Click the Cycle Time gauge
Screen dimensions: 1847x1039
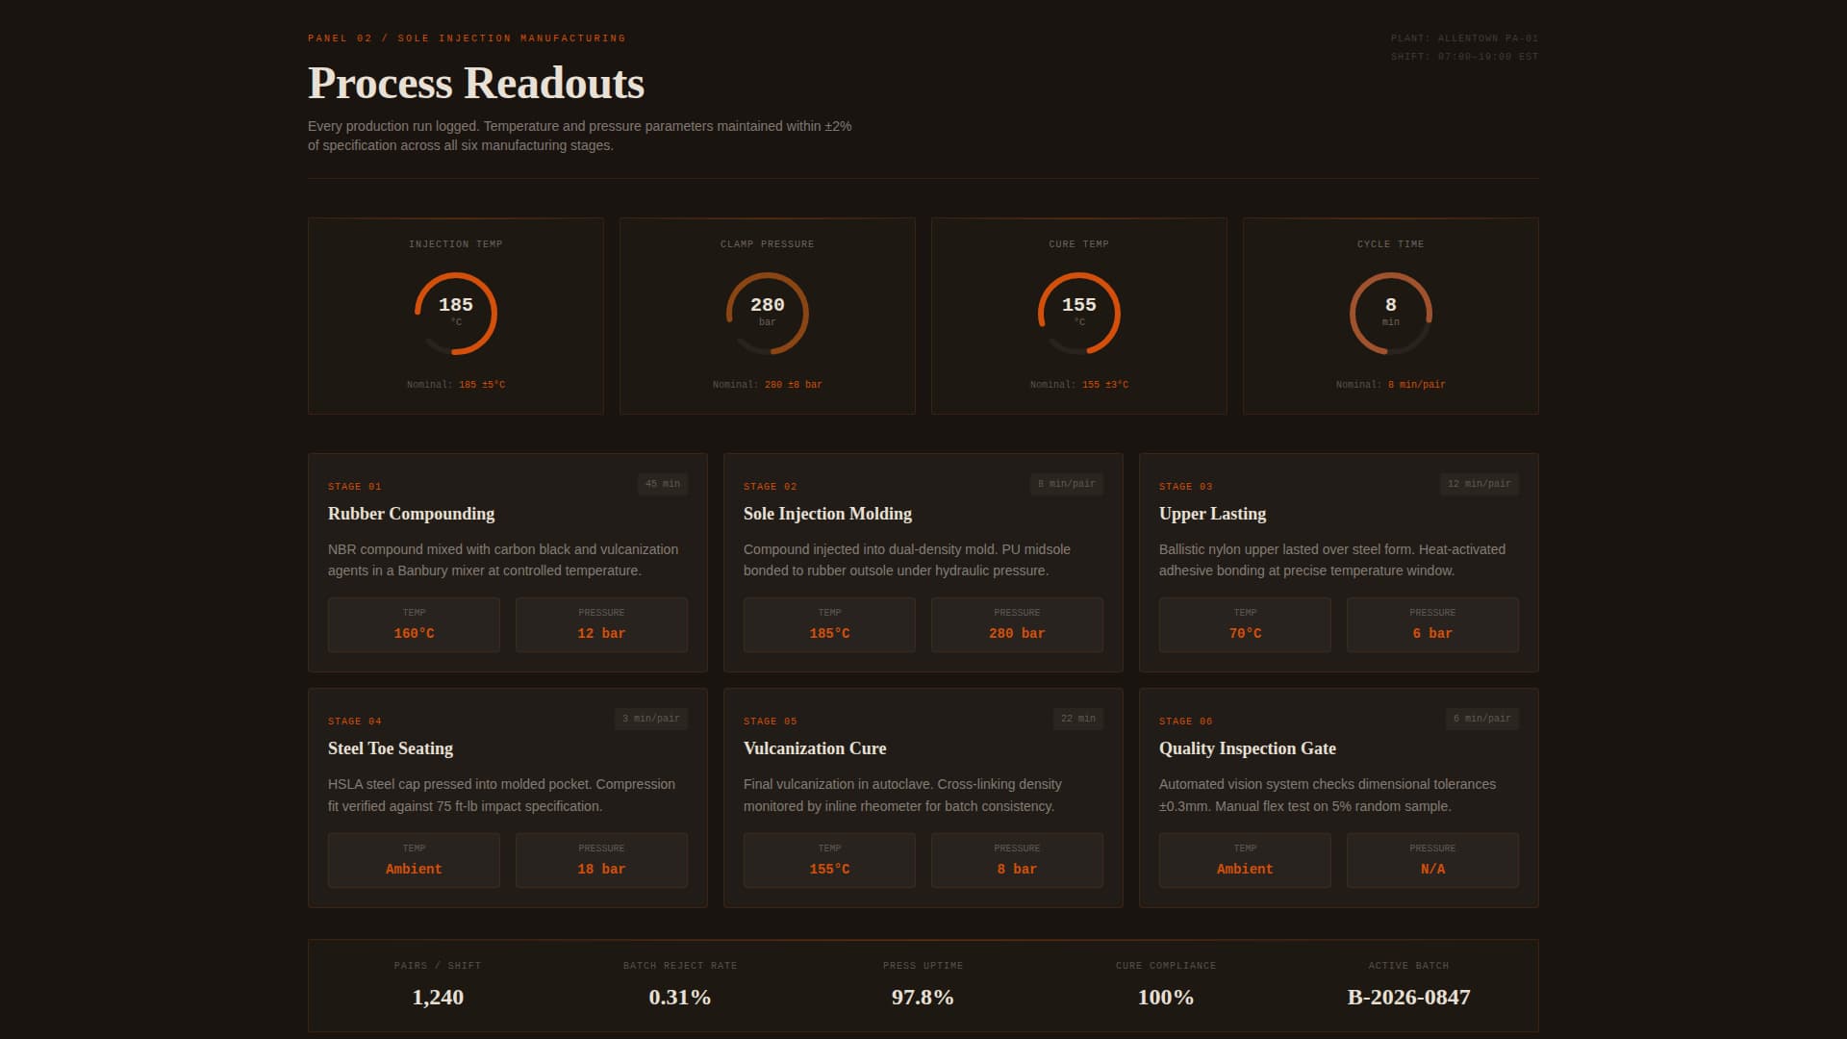click(1390, 313)
